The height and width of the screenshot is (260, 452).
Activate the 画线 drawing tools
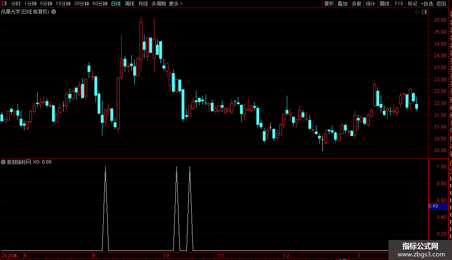[x=384, y=4]
